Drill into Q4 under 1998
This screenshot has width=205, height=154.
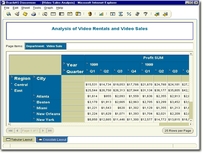(x=128, y=71)
